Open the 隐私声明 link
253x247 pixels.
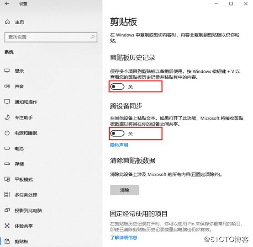(x=119, y=145)
